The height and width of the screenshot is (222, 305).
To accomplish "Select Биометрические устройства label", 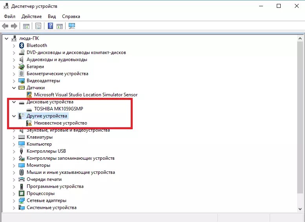I will [57, 74].
